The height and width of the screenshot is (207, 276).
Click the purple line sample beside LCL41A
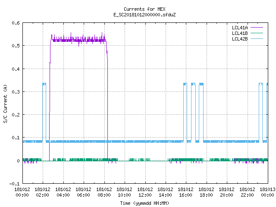pos(257,28)
